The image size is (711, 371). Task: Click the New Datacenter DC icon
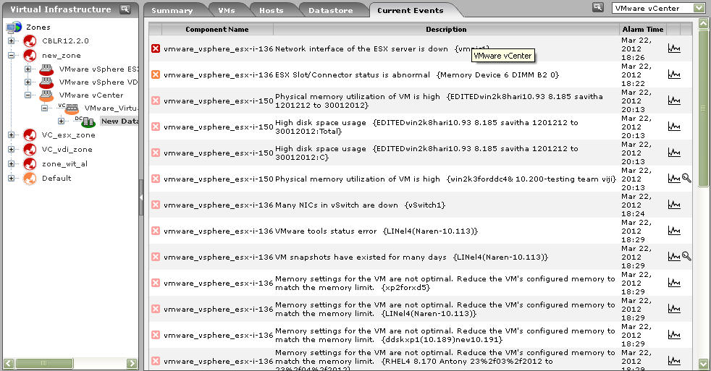[x=85, y=121]
